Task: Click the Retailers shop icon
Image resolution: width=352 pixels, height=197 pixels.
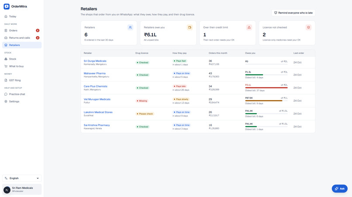Action: tap(6, 45)
